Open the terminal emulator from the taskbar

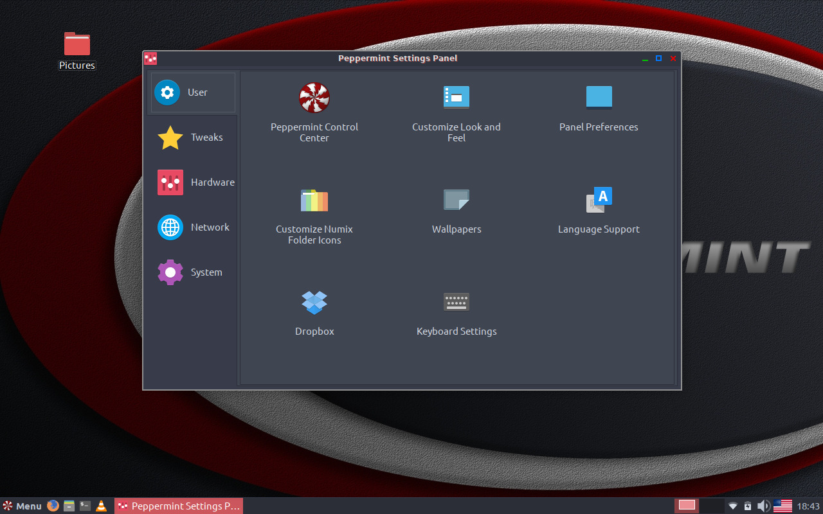click(84, 506)
